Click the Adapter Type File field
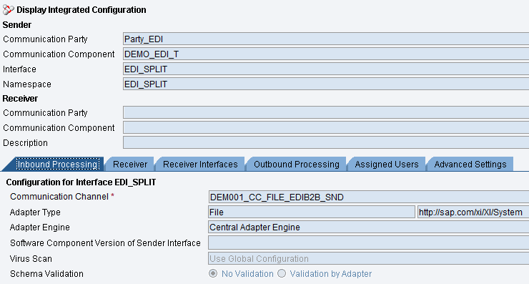Viewport: 529px width, 284px height. 312,212
